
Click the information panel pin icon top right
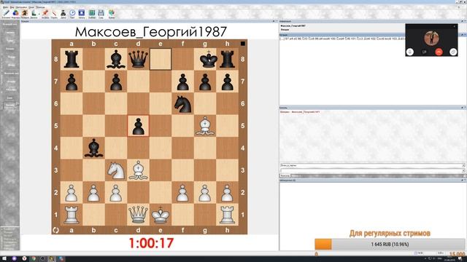462,21
